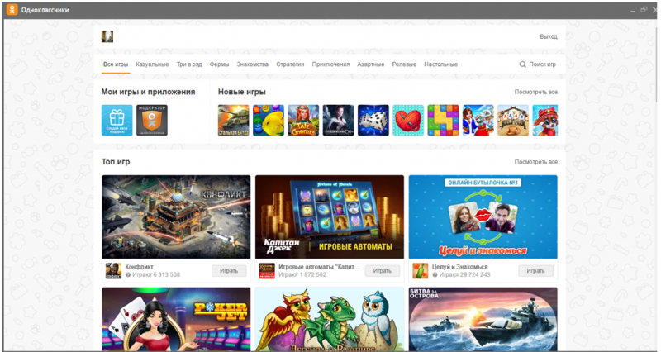Switch to the Казуальные category
The image size is (661, 352).
152,64
